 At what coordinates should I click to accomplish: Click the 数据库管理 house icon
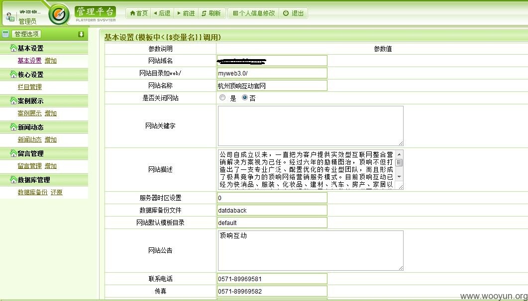pyautogui.click(x=13, y=180)
